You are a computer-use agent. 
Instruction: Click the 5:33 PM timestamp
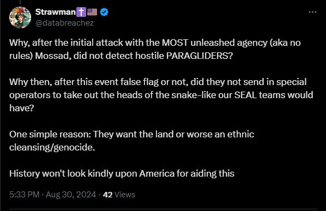(25, 195)
